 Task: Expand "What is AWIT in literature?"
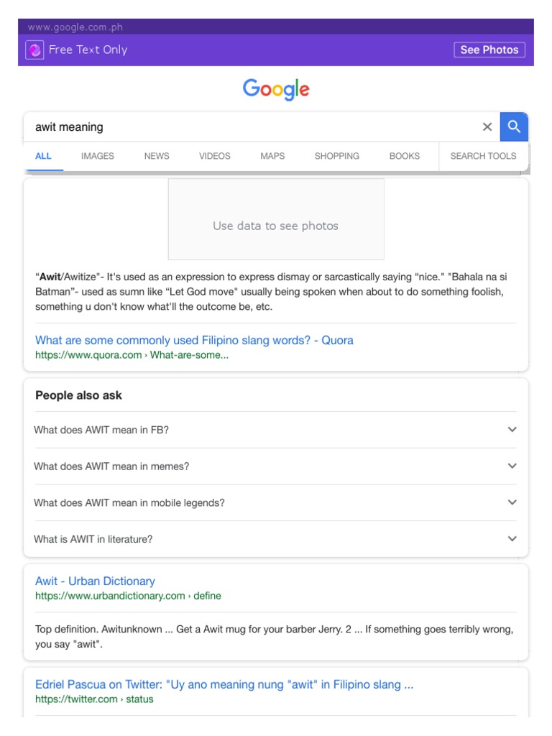[x=275, y=539]
